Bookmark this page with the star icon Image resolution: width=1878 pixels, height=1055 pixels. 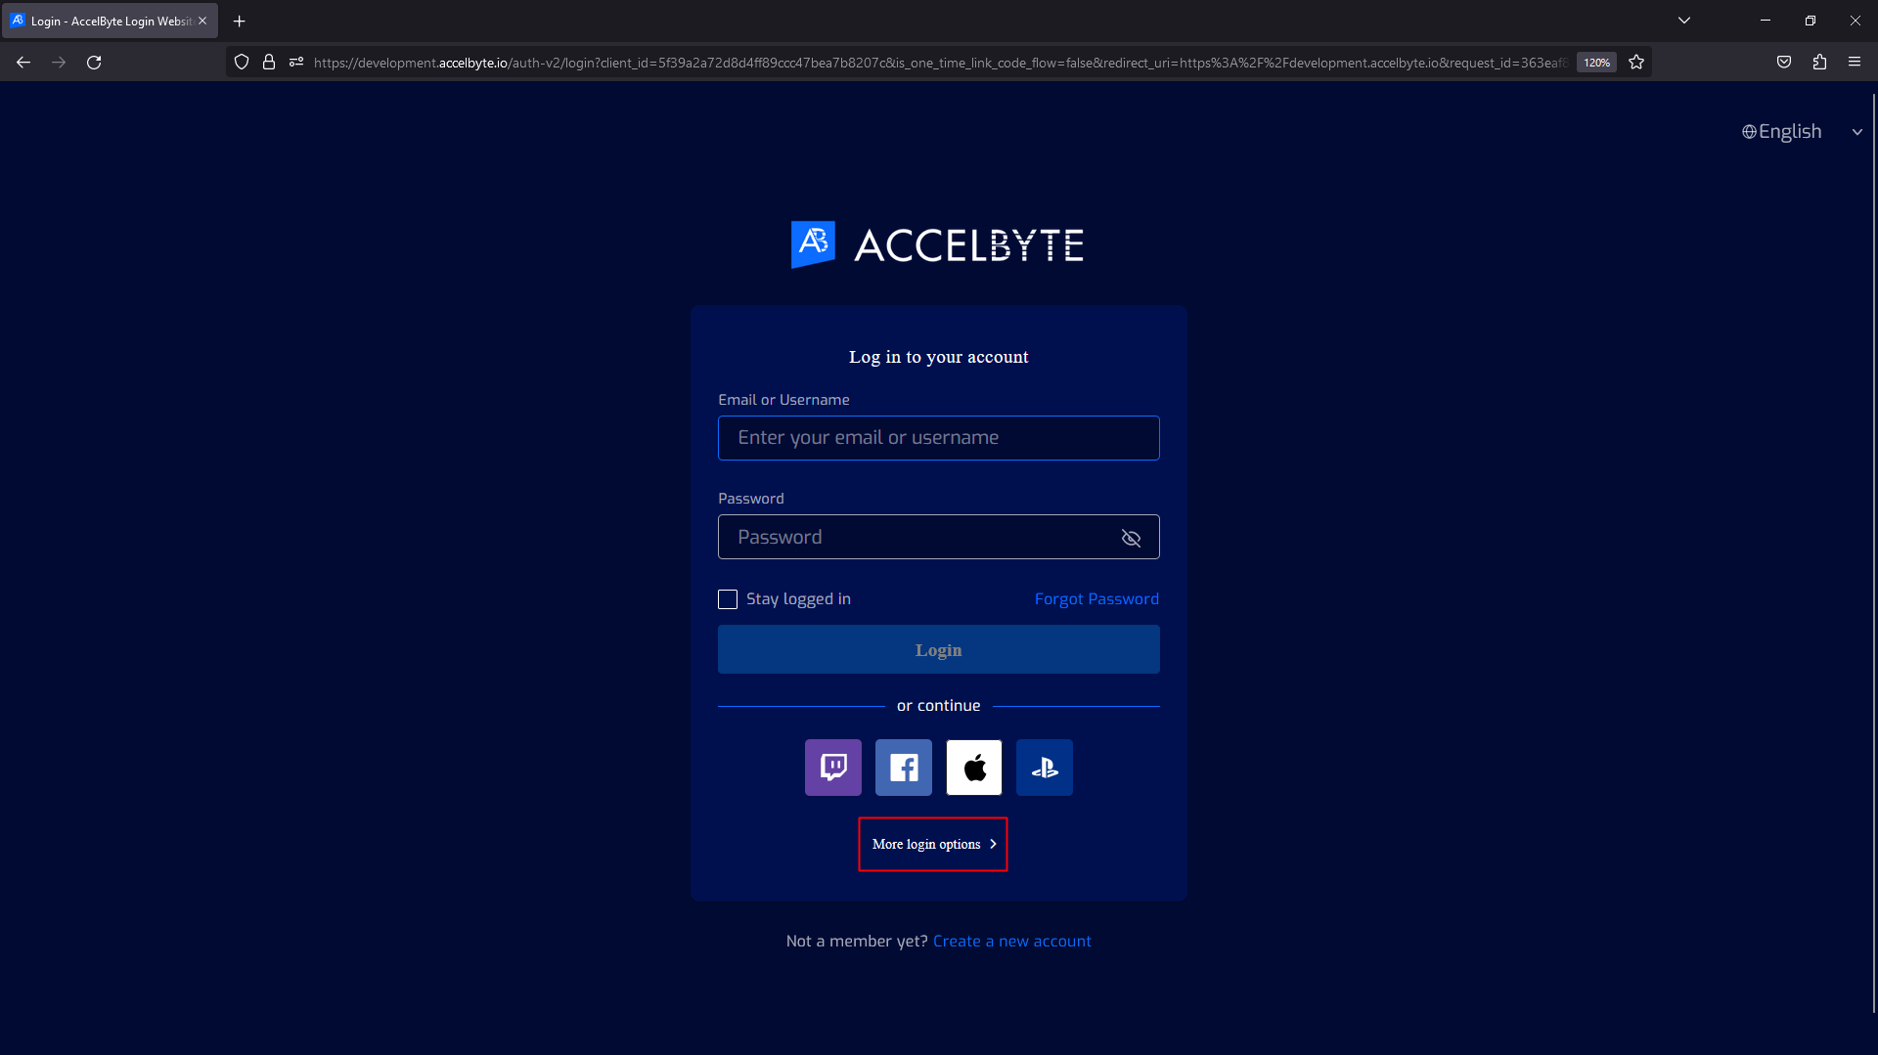pyautogui.click(x=1636, y=63)
